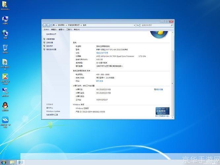Select the 64-bit system type value
Screen dimensions: 220x165
tap(102, 63)
